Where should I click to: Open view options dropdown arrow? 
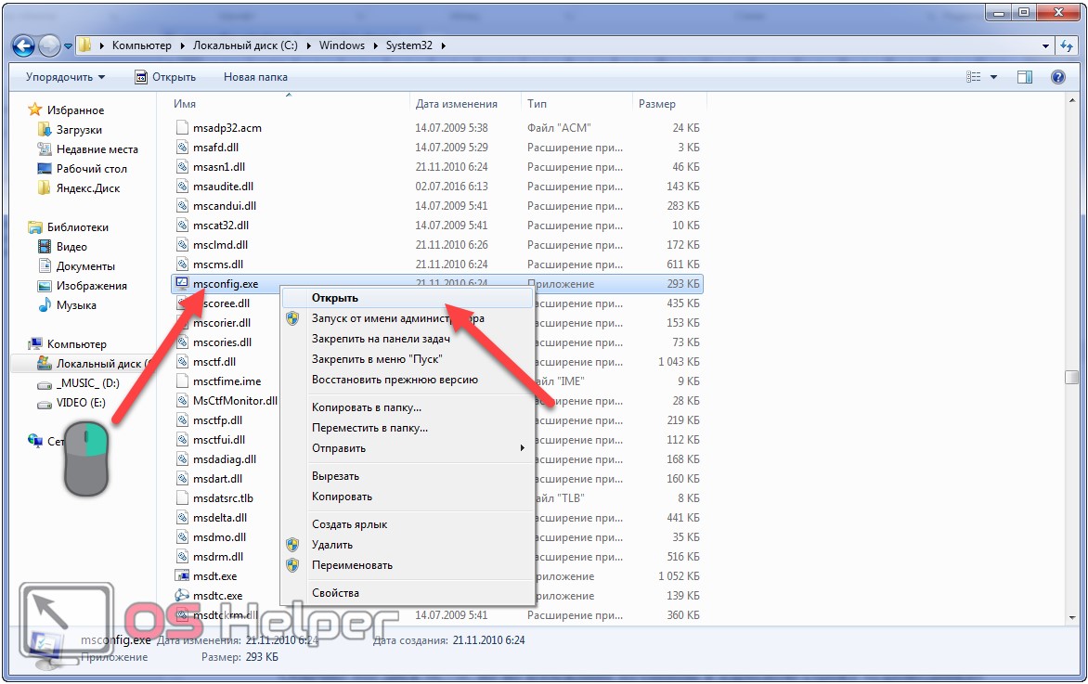pyautogui.click(x=993, y=77)
